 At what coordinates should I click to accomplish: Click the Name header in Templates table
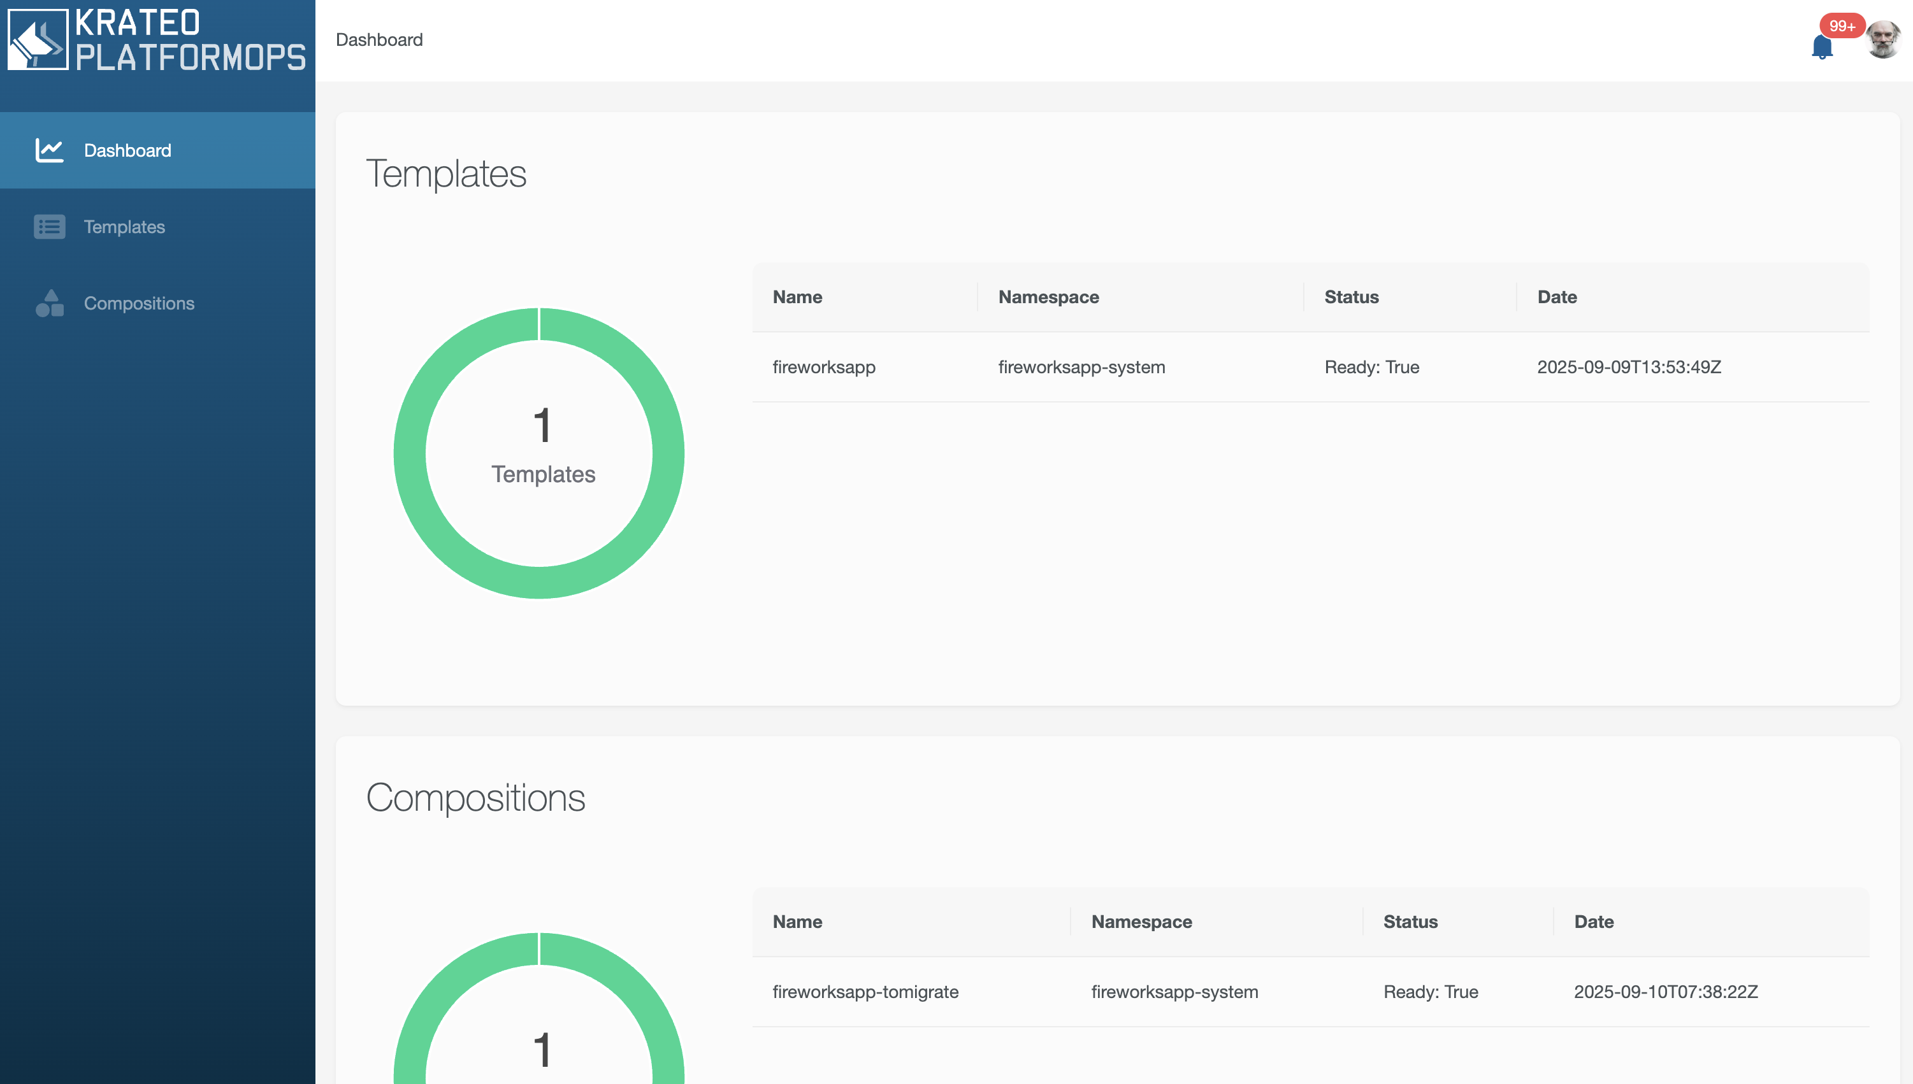[797, 297]
